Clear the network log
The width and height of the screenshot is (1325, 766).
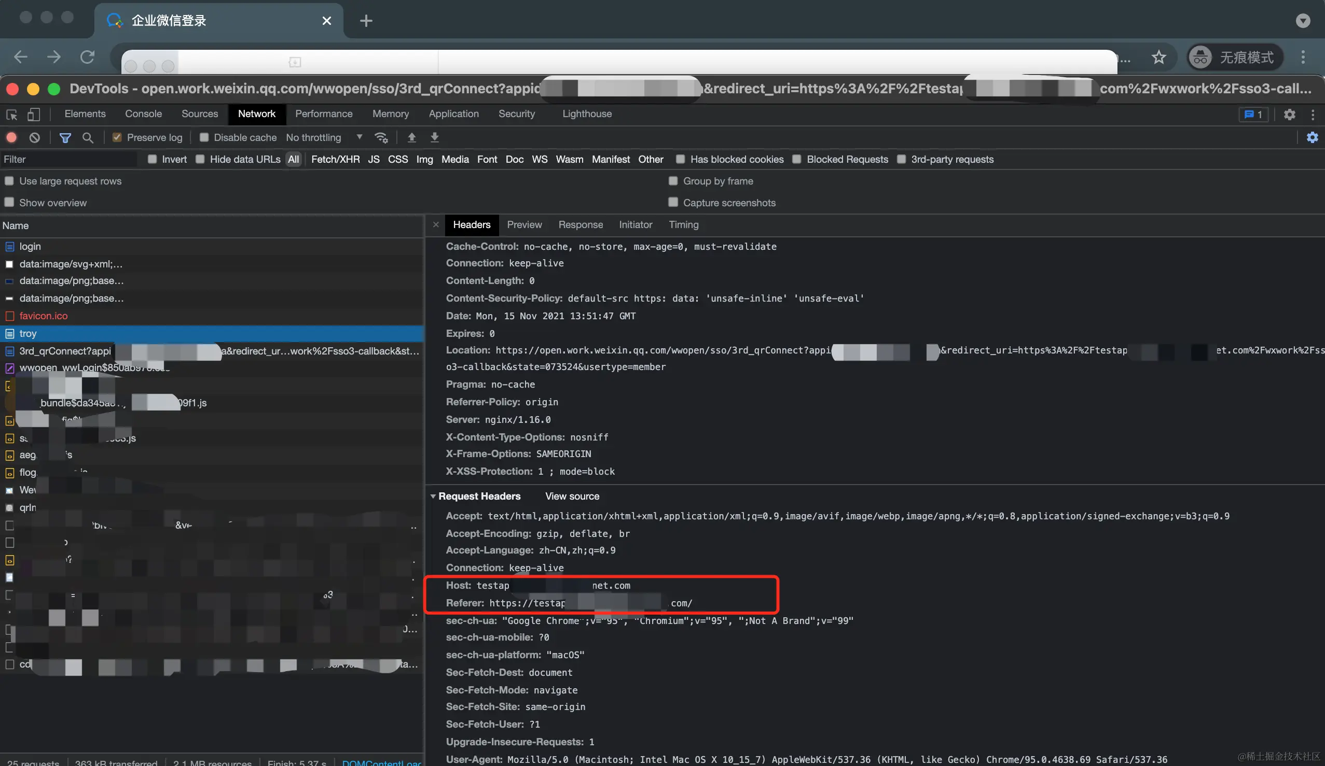35,138
